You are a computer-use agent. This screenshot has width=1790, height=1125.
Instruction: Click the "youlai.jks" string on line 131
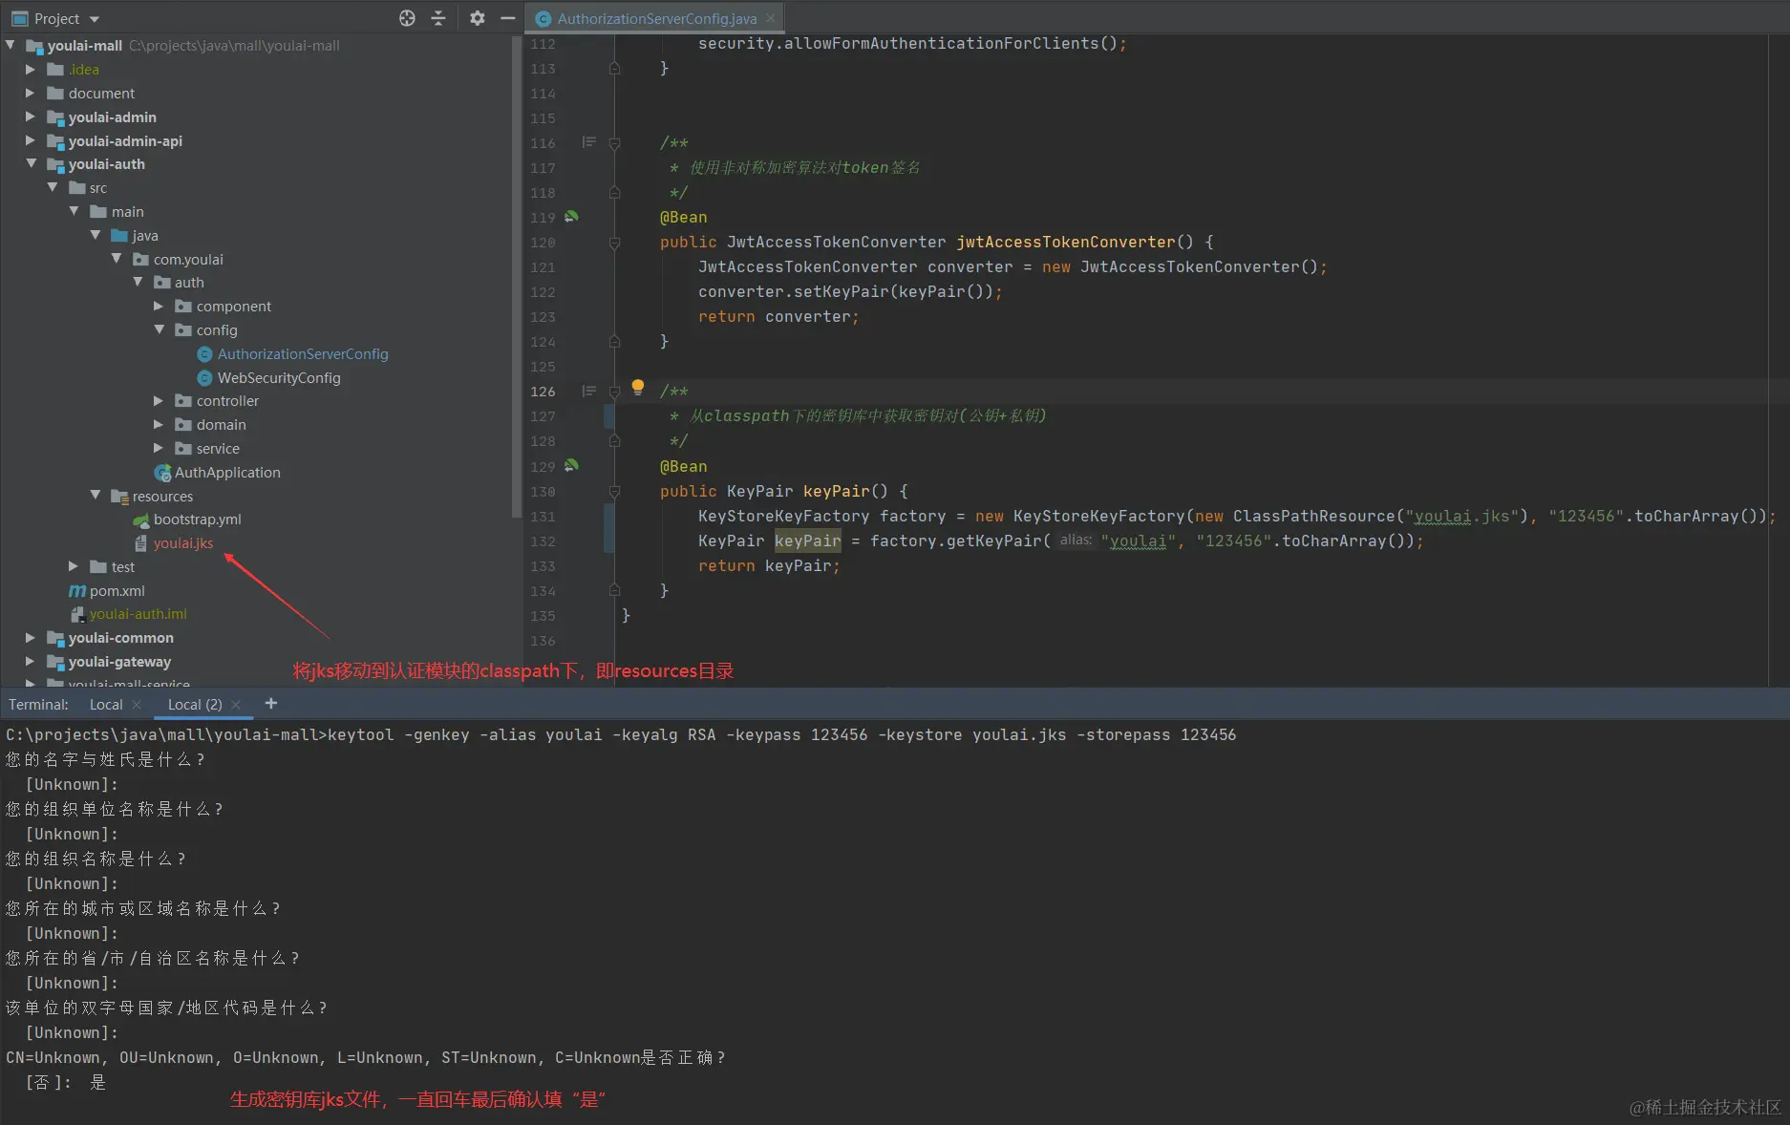pyautogui.click(x=1461, y=517)
